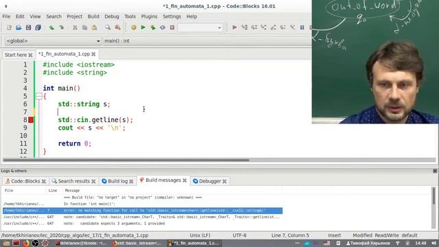This screenshot has width=439, height=247.
Task: Open the Help menu
Action: [192, 16]
